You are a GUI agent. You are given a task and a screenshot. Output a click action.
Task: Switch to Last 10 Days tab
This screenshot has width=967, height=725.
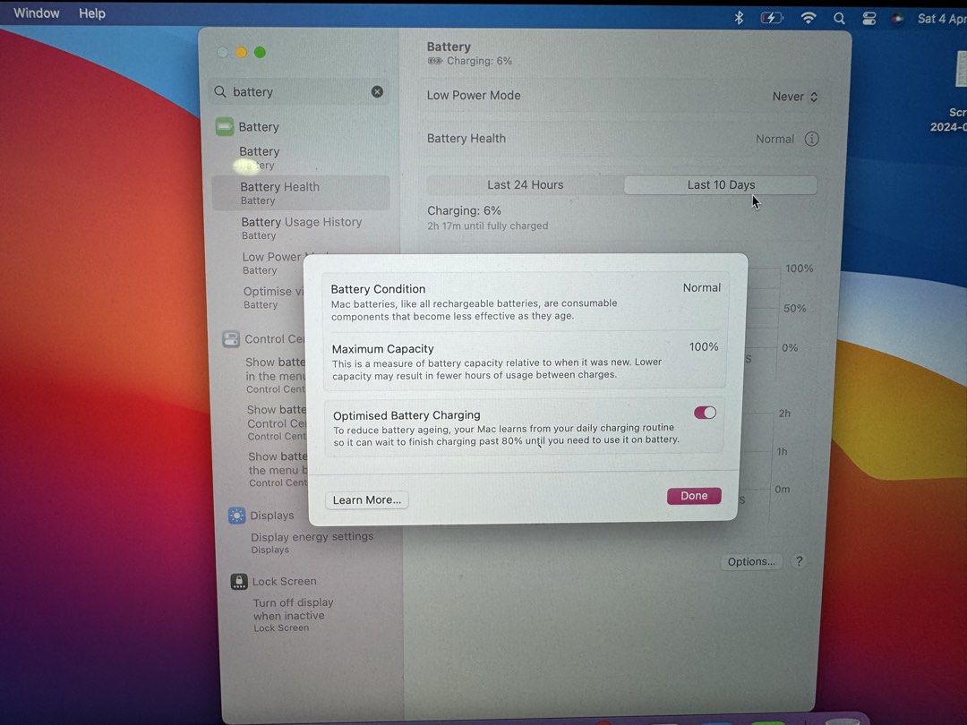(x=721, y=185)
